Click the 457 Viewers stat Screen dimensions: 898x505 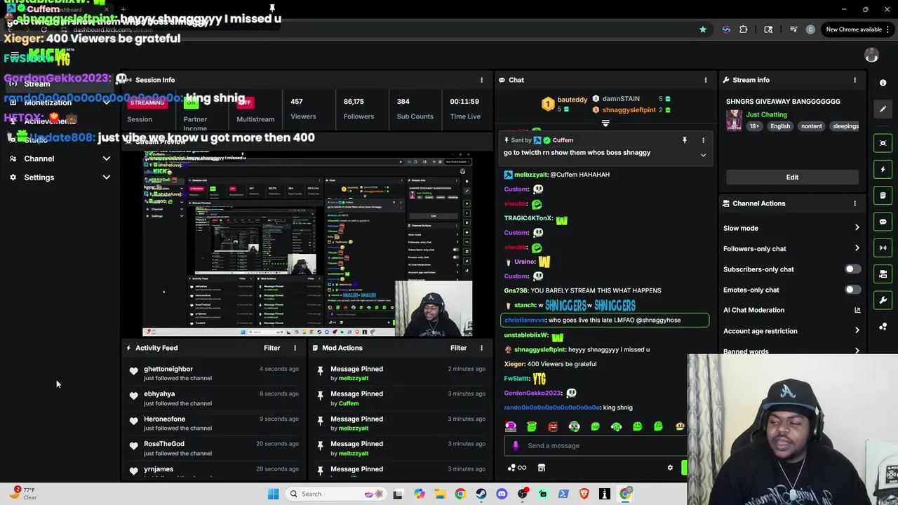[303, 109]
